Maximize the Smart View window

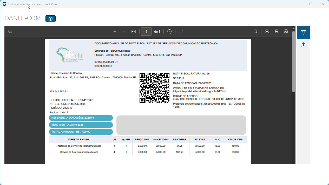point(311,4)
